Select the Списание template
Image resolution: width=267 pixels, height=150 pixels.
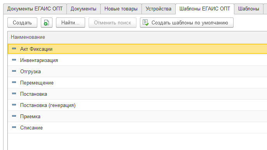point(31,128)
